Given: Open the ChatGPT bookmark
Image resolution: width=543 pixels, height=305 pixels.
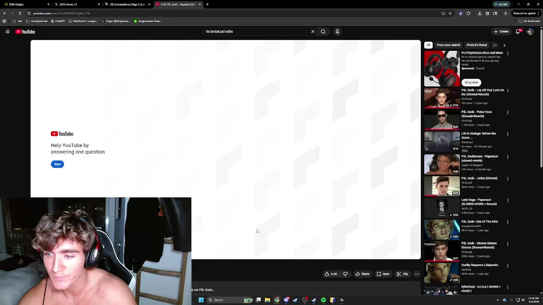Looking at the screenshot, I should coord(58,21).
